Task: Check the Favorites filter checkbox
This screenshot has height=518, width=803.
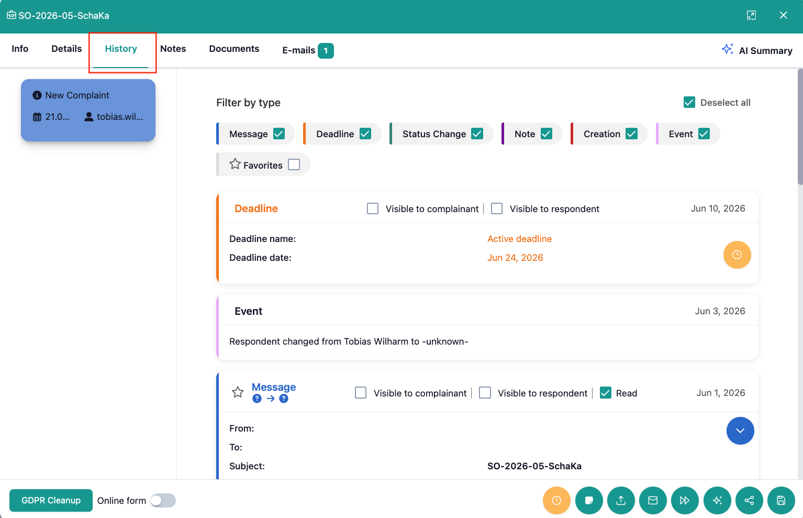Action: (294, 164)
